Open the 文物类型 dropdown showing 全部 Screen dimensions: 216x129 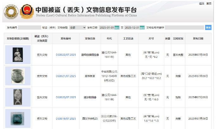(77, 28)
